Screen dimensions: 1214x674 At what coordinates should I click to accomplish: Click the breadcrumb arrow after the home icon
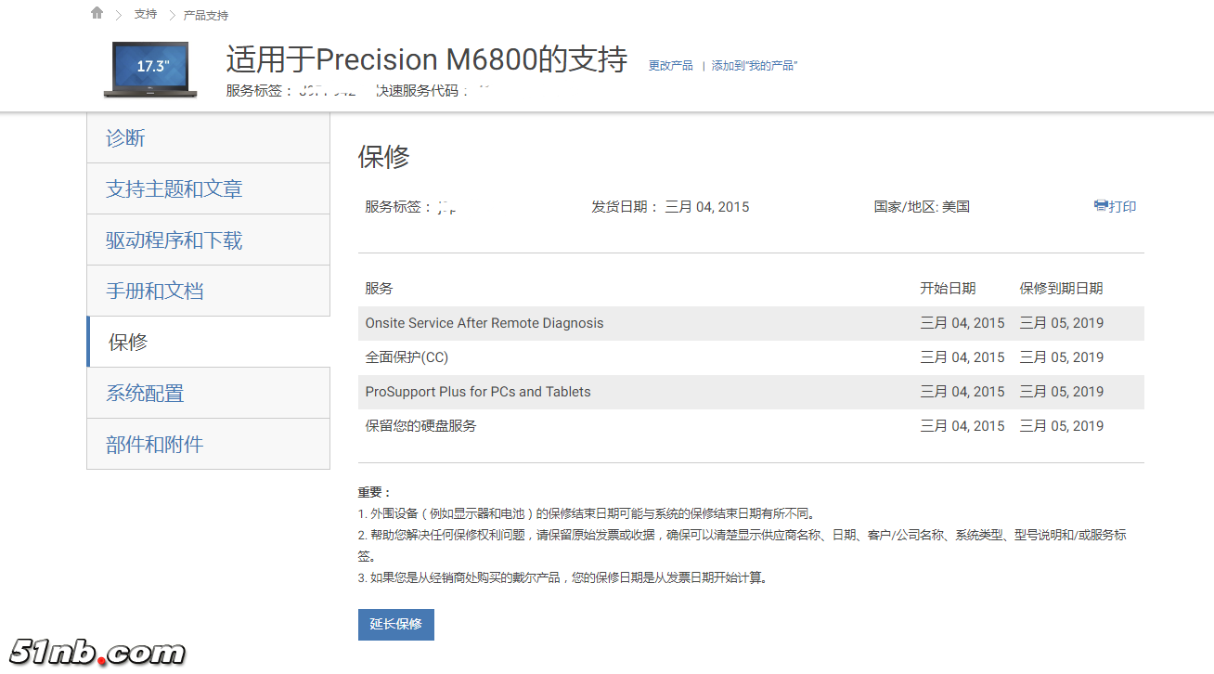pos(117,15)
